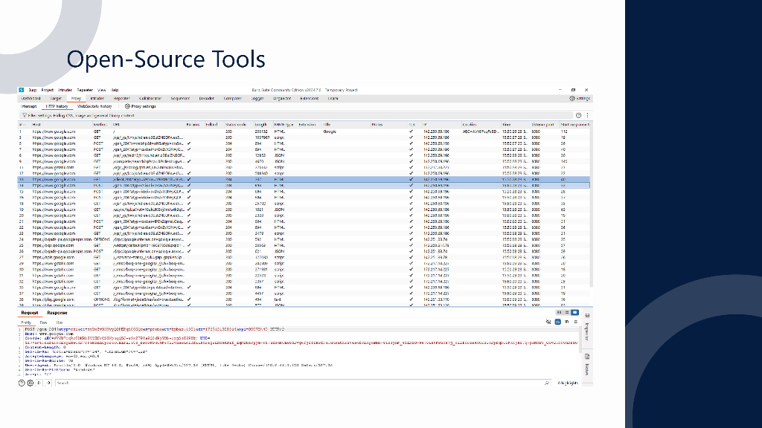Go to previous search match arrow

(39, 383)
